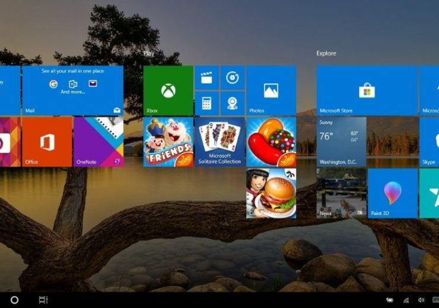Open the Cooking Fever burger game tile
Image resolution: width=439 pixels, height=308 pixels.
pyautogui.click(x=271, y=193)
